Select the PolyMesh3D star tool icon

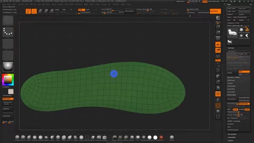click(241, 36)
